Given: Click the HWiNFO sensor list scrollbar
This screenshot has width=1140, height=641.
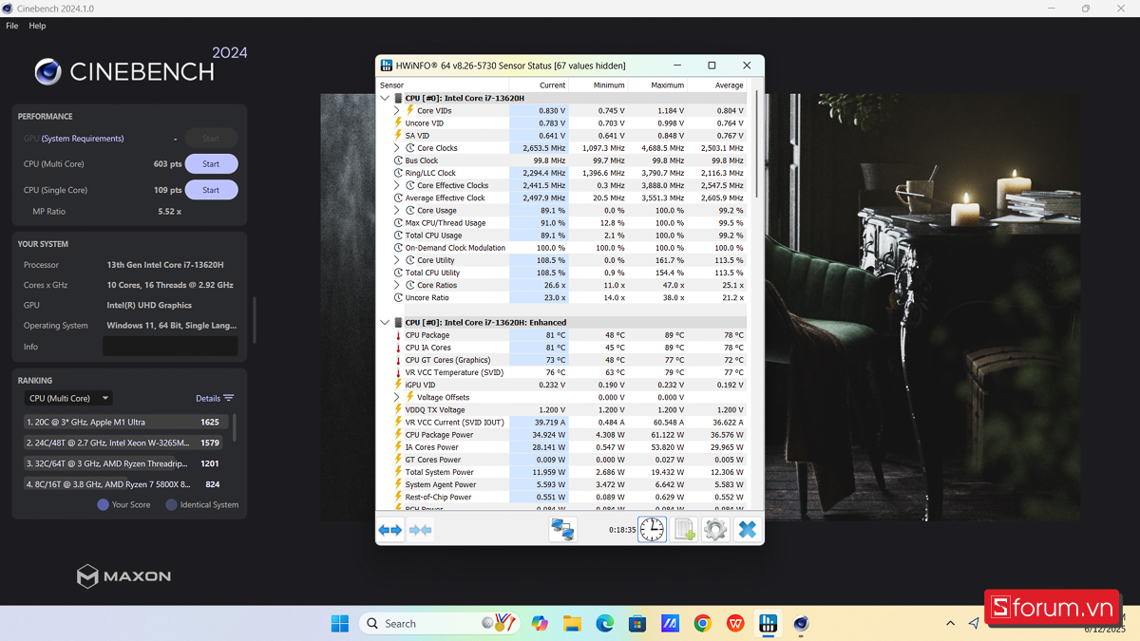Looking at the screenshot, I should point(757,142).
